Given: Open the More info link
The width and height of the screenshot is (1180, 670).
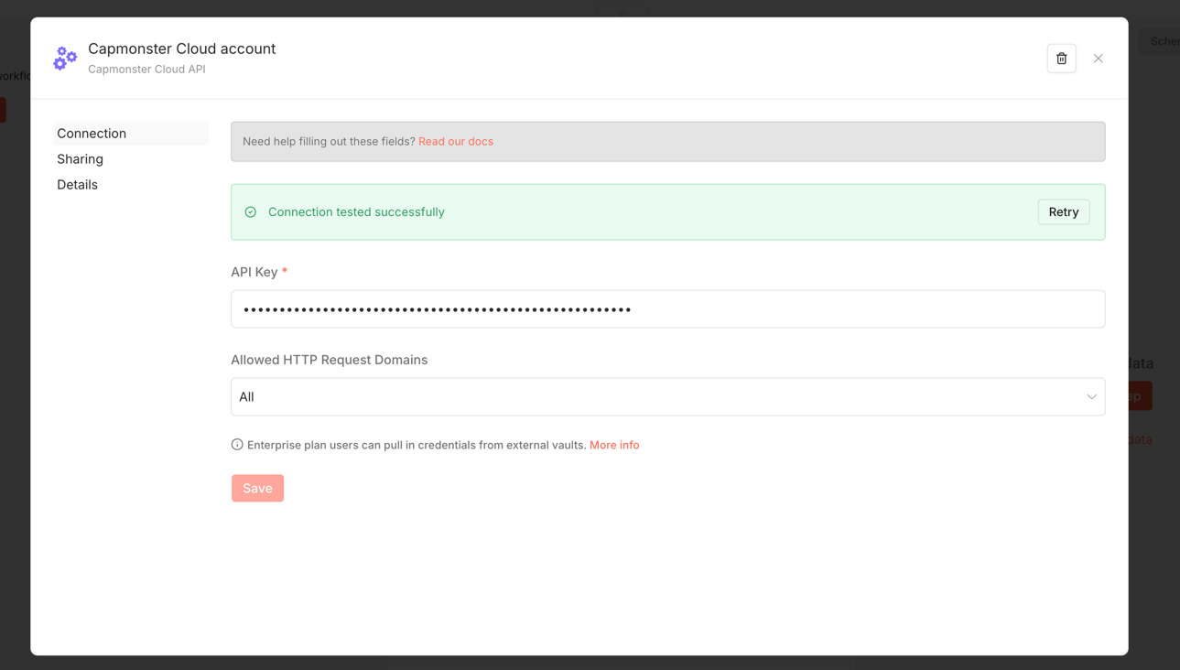Looking at the screenshot, I should pyautogui.click(x=614, y=445).
